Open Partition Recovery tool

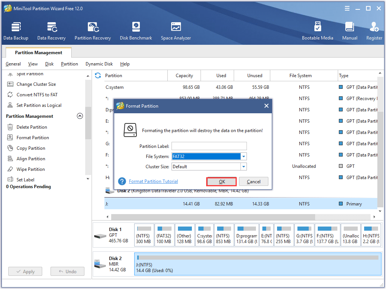93,31
